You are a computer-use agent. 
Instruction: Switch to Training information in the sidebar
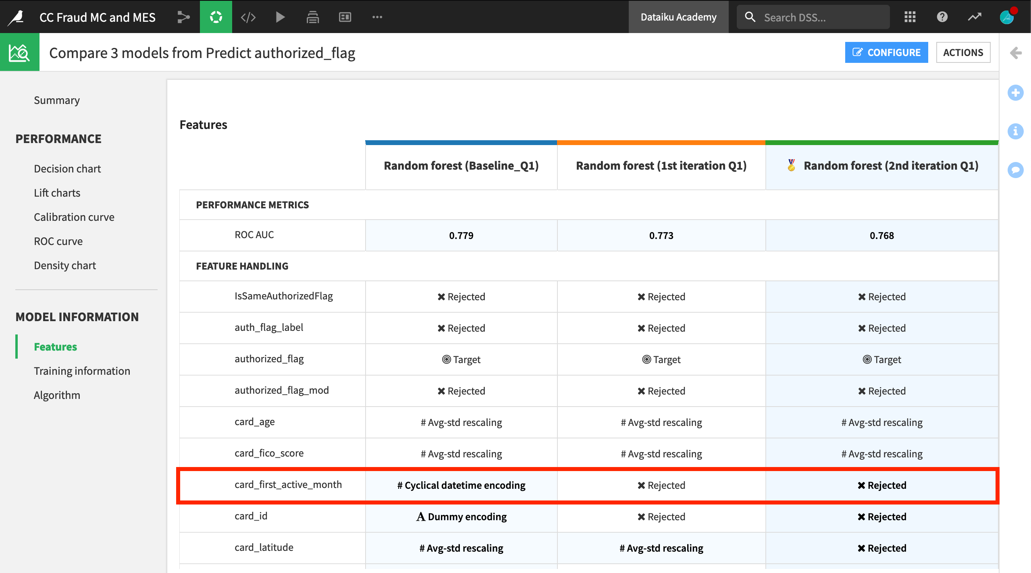[82, 371]
